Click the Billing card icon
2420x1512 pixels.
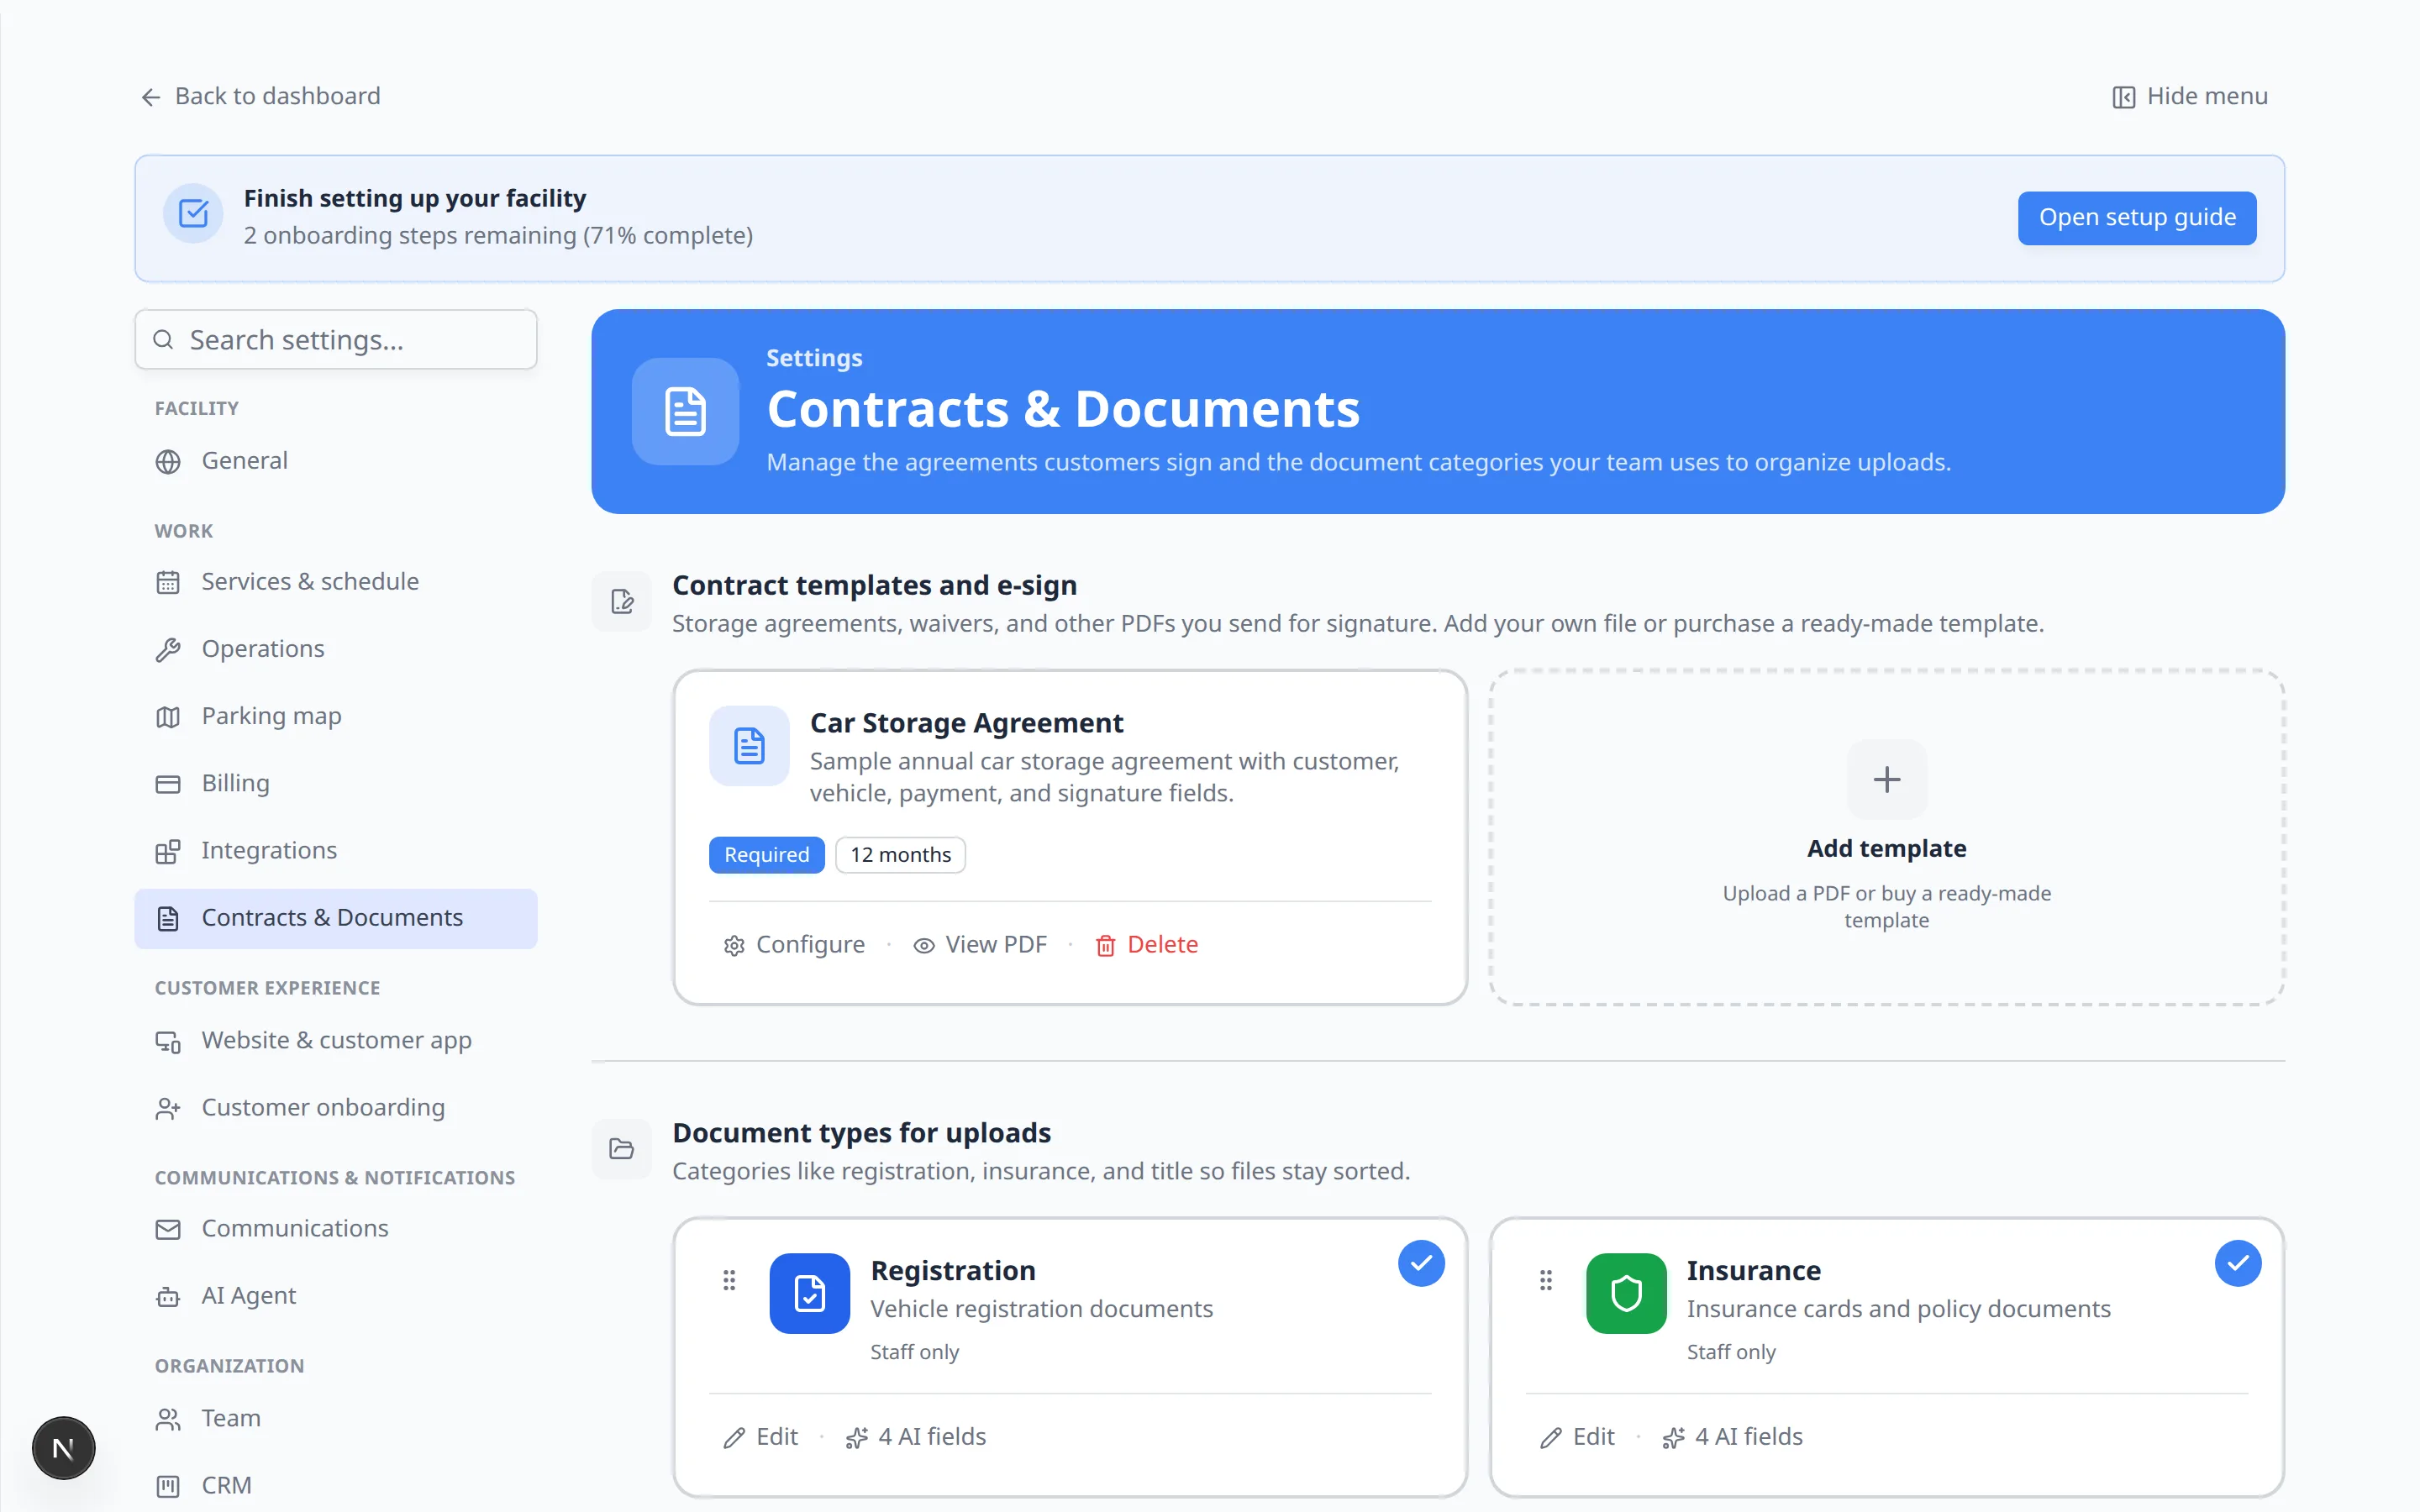(168, 784)
